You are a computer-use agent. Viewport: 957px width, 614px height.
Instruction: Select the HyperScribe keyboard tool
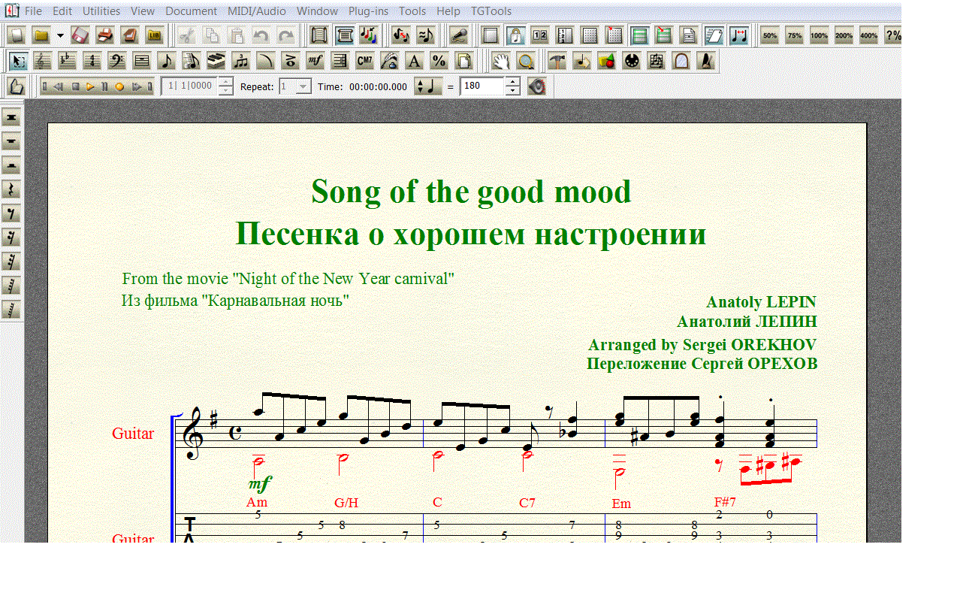click(x=216, y=61)
